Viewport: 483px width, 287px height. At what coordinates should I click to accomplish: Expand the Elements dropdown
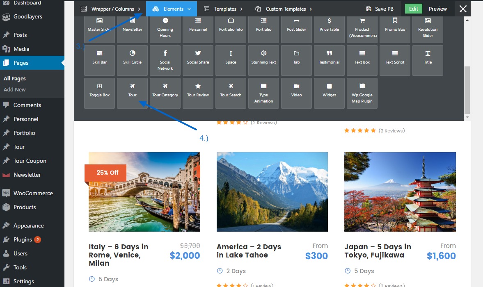coord(172,9)
